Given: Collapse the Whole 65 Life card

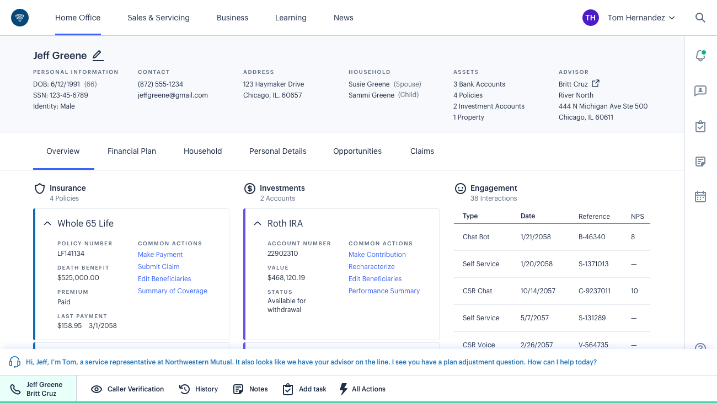Looking at the screenshot, I should pos(47,223).
